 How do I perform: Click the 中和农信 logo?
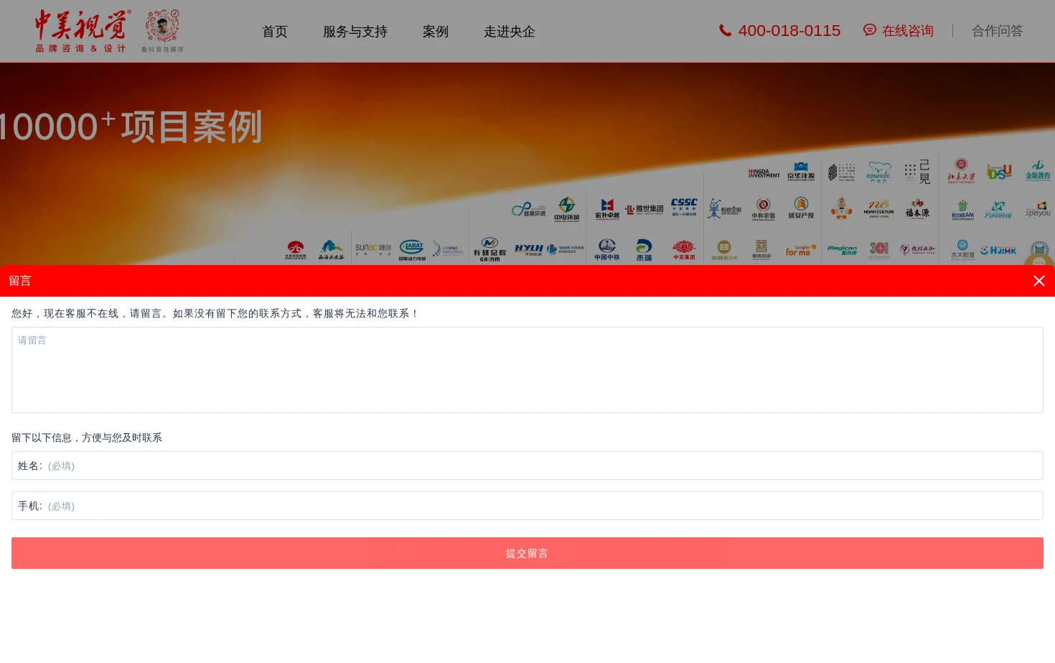point(763,209)
